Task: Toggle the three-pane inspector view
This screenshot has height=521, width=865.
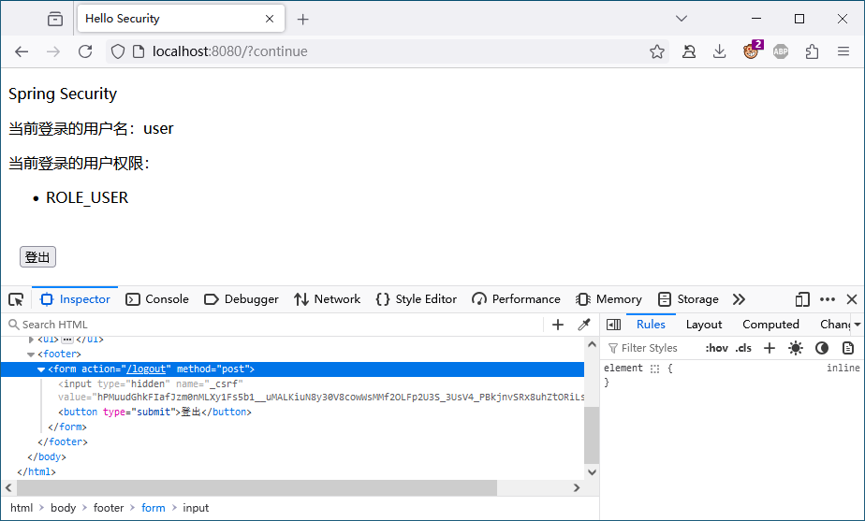Action: tap(613, 325)
